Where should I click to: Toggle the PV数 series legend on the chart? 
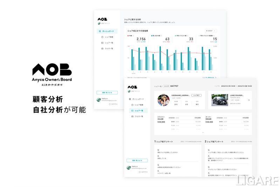[x=128, y=36]
